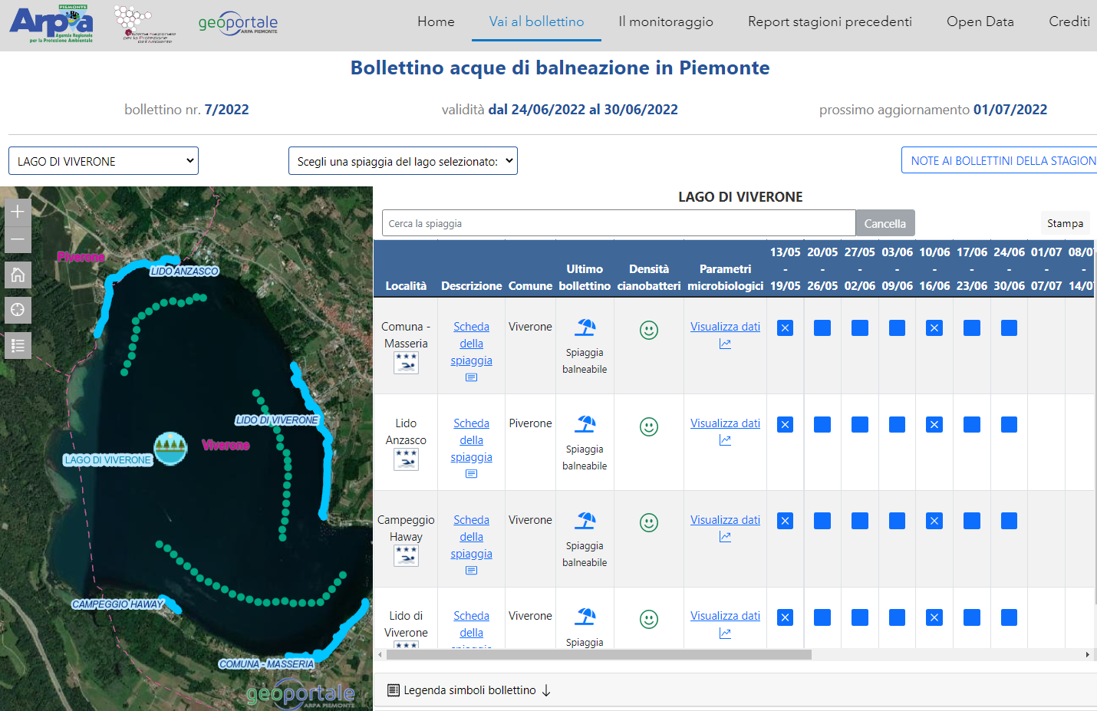Click the star rating icon under Campeggio Haway

[406, 555]
